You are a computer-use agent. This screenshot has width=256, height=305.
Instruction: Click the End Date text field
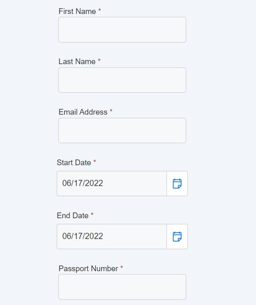click(x=112, y=236)
